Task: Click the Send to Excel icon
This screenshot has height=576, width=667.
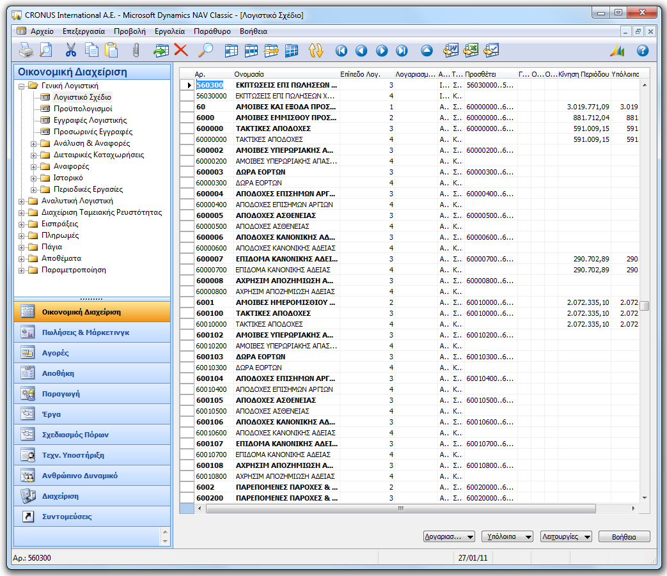Action: tap(471, 51)
